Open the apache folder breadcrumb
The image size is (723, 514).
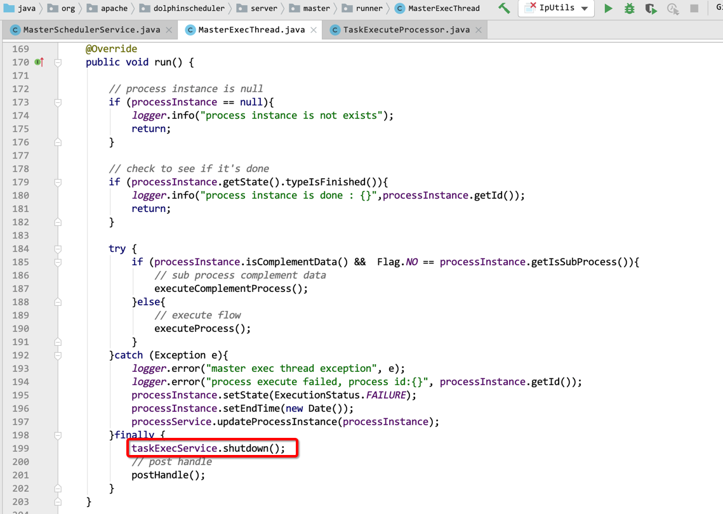pyautogui.click(x=107, y=8)
